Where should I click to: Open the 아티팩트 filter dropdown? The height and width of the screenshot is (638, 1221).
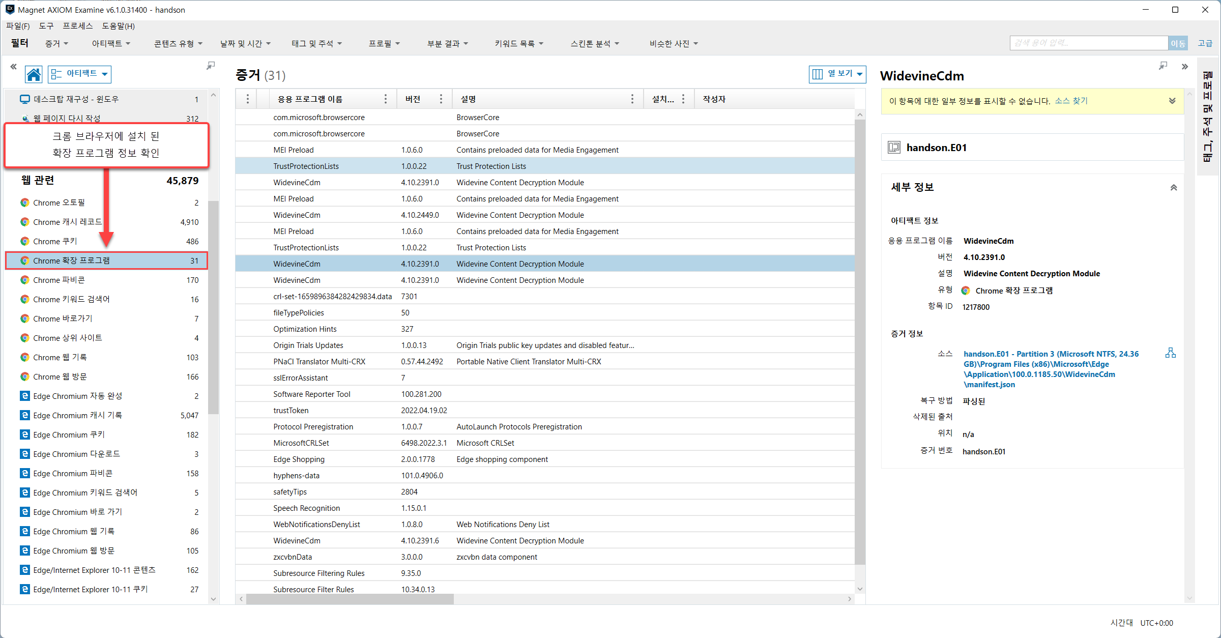point(111,44)
